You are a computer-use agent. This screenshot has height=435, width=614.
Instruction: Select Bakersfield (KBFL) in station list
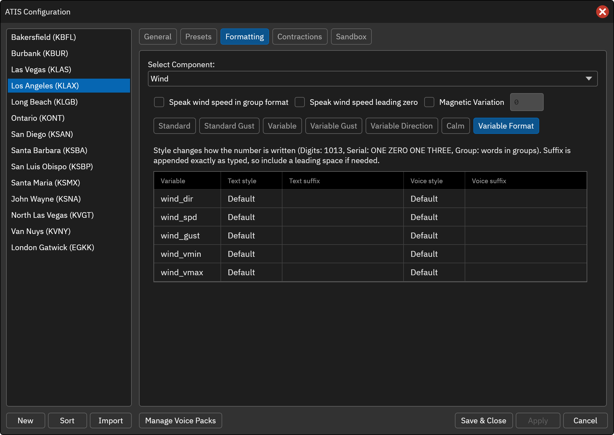69,37
